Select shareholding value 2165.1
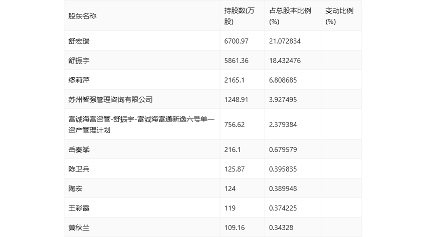This screenshot has width=426, height=237. coord(234,80)
